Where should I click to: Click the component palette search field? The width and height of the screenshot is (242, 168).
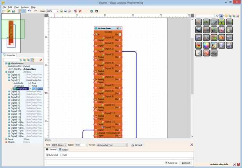(205, 16)
